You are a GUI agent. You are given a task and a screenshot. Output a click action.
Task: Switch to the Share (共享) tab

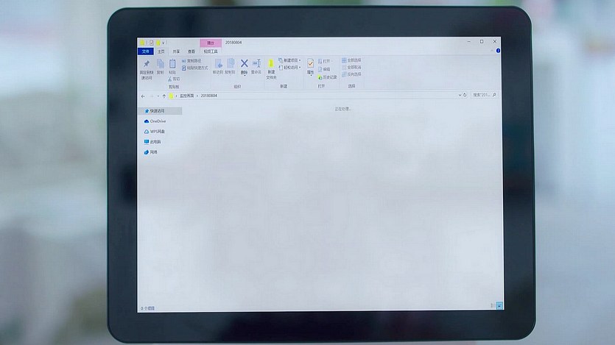point(176,51)
